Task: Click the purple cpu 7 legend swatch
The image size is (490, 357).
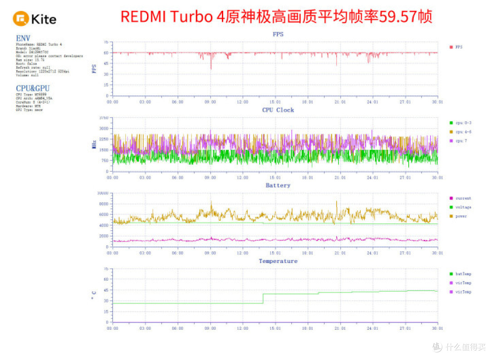Action: tap(451, 141)
